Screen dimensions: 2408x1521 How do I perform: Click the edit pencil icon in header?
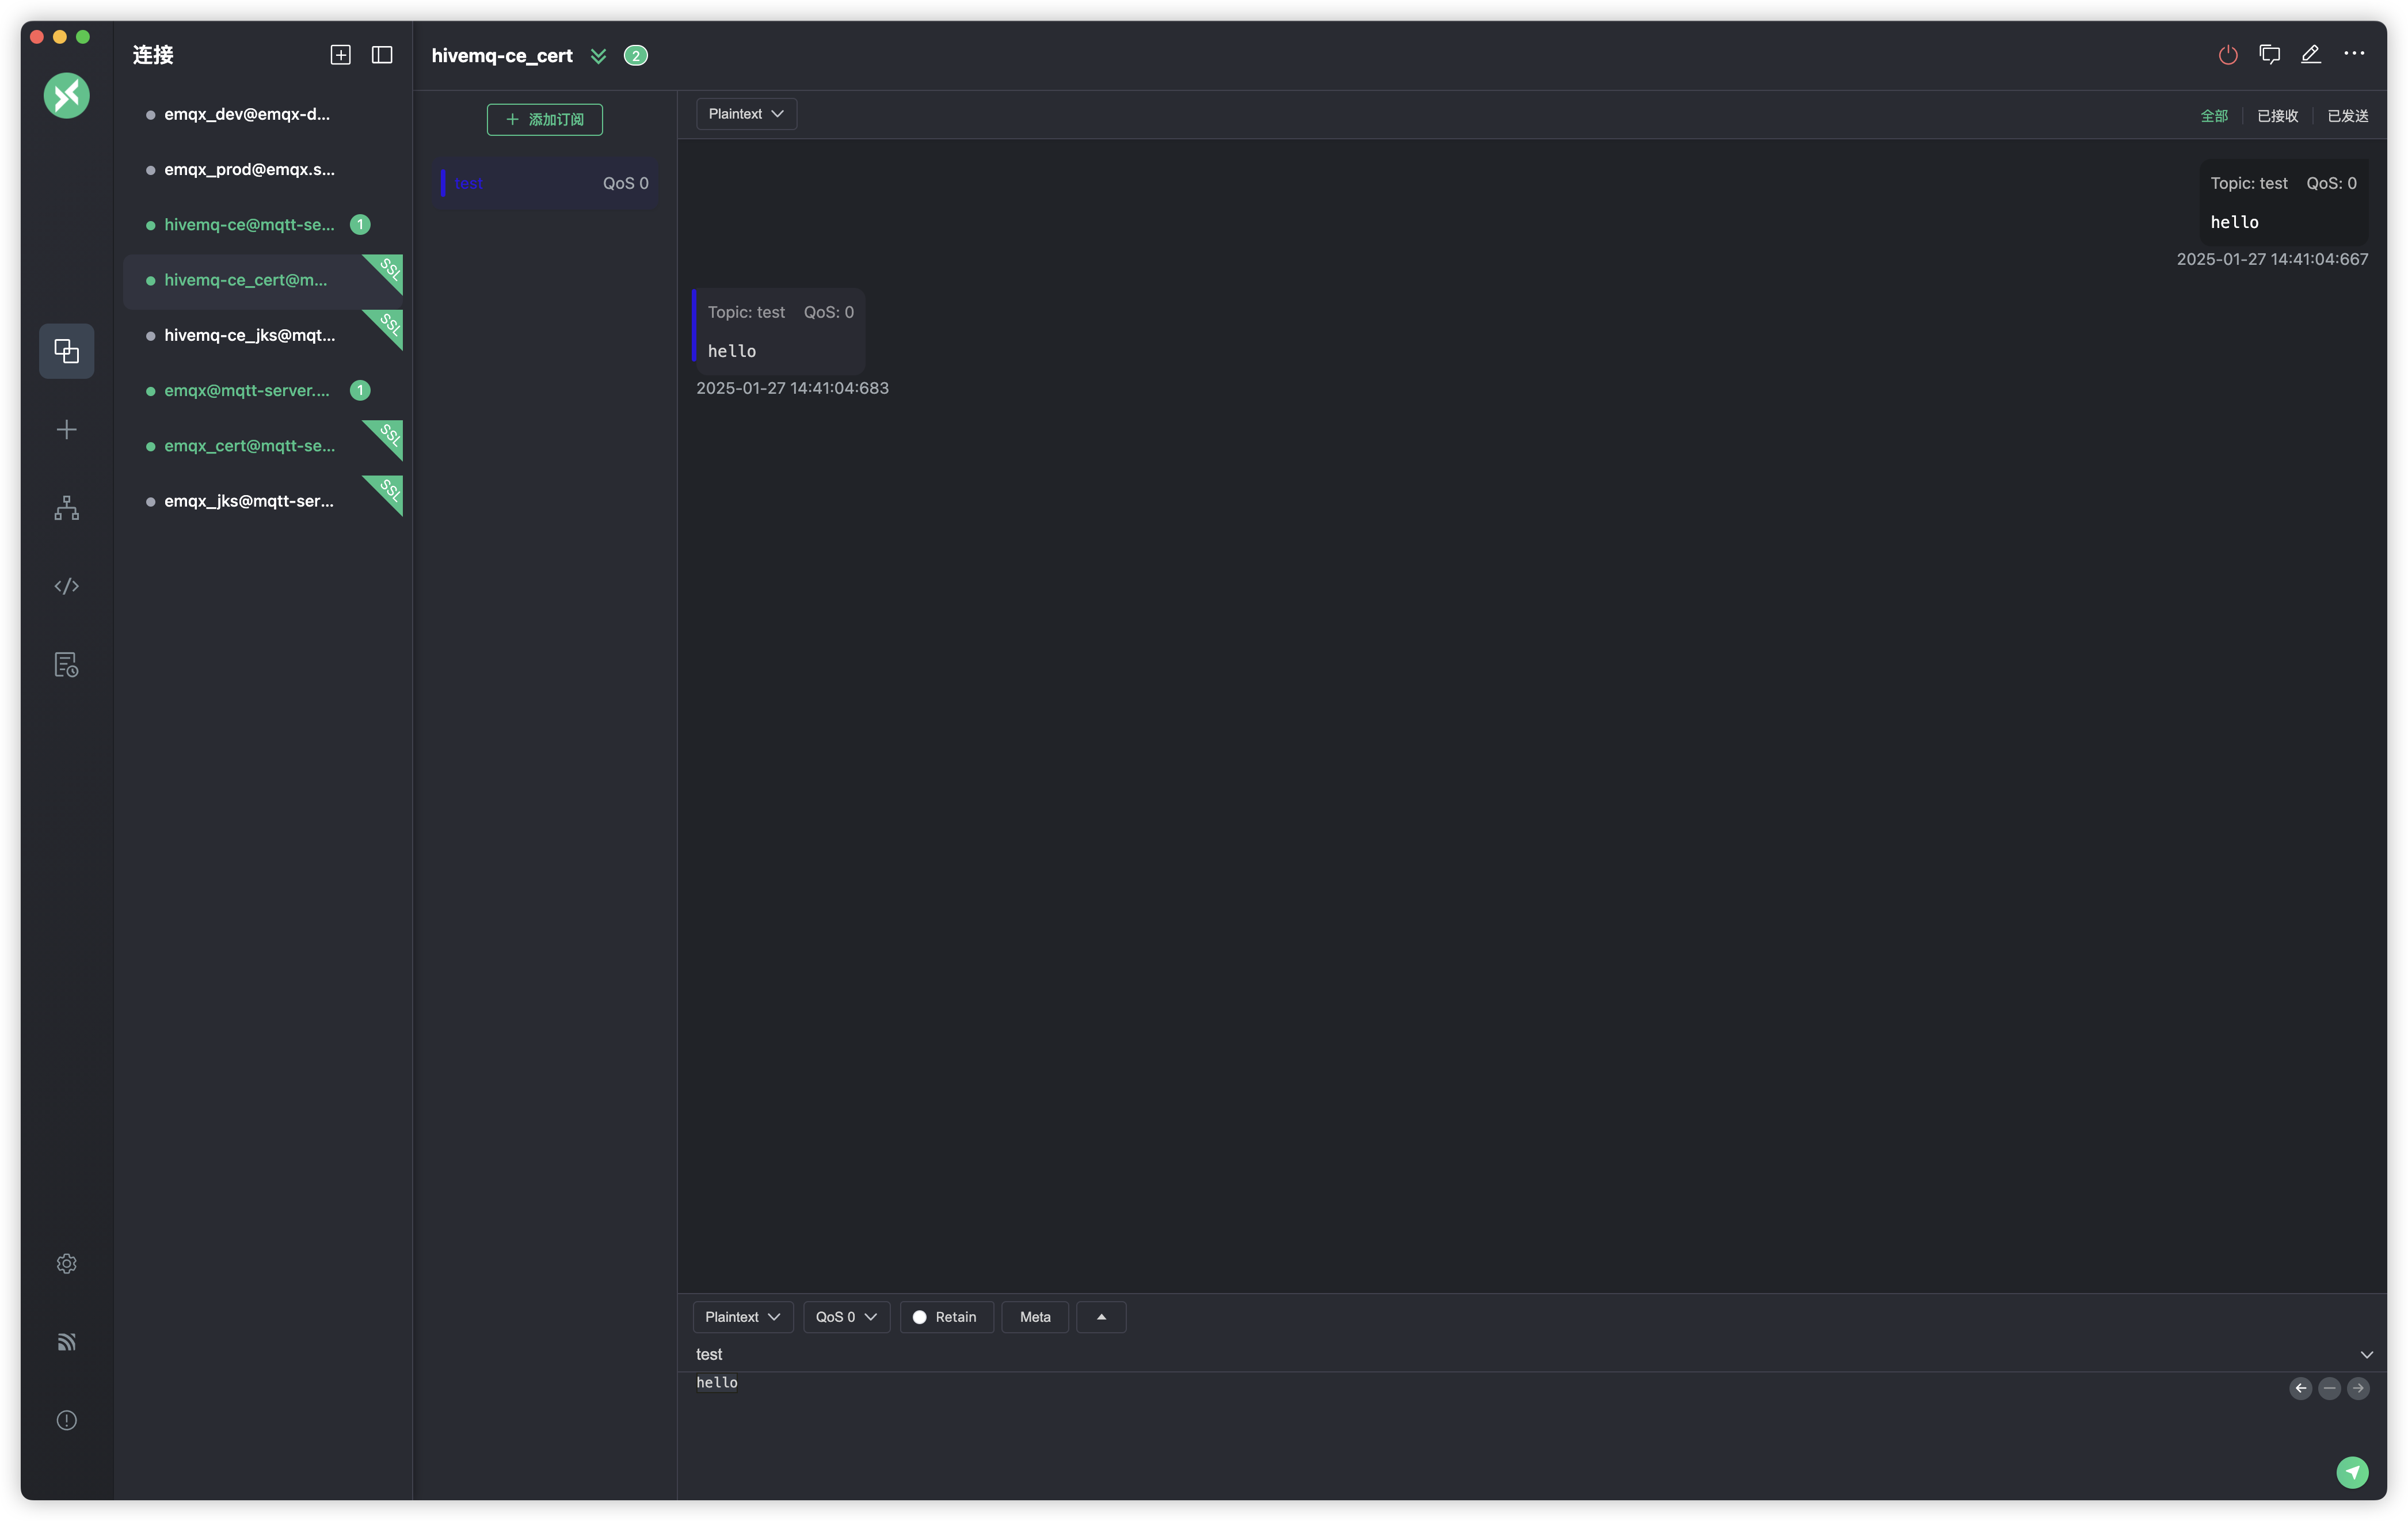[2311, 55]
